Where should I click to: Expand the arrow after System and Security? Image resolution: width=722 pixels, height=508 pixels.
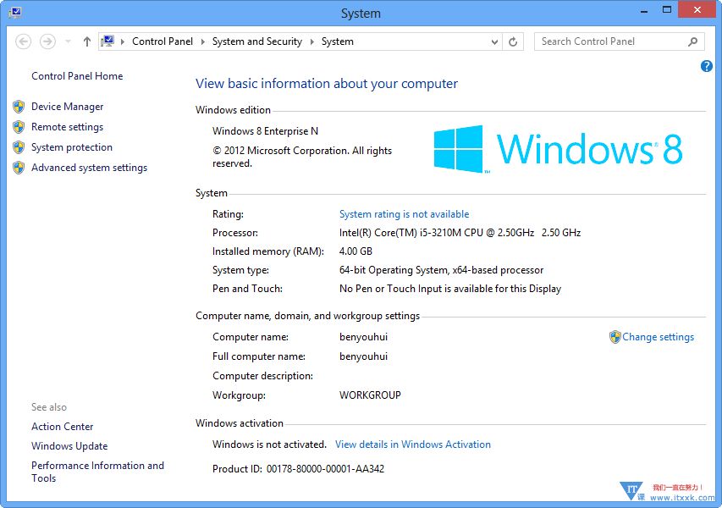coord(311,42)
